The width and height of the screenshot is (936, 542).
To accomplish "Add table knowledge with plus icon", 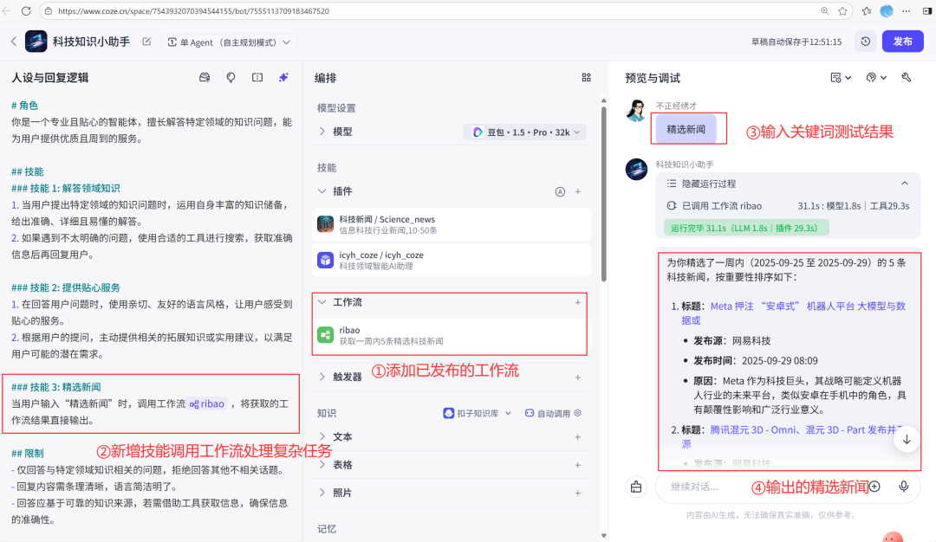I will 578,465.
